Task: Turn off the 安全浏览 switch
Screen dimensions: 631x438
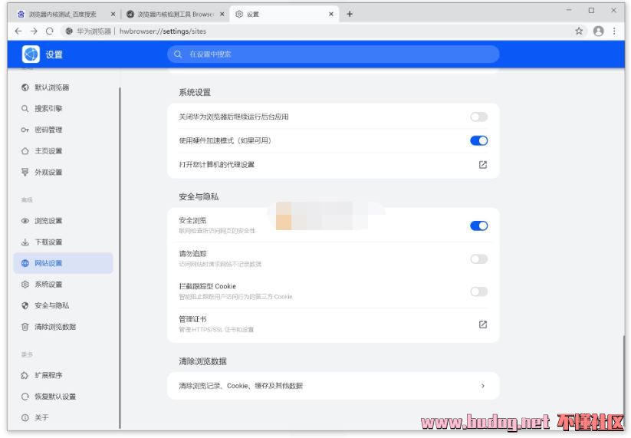Action: (479, 226)
